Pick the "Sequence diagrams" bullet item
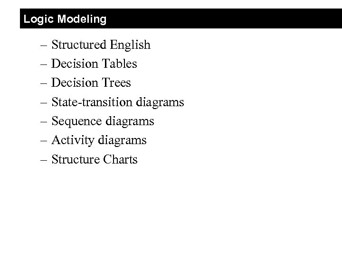This screenshot has width=342, height=256. 103,121
